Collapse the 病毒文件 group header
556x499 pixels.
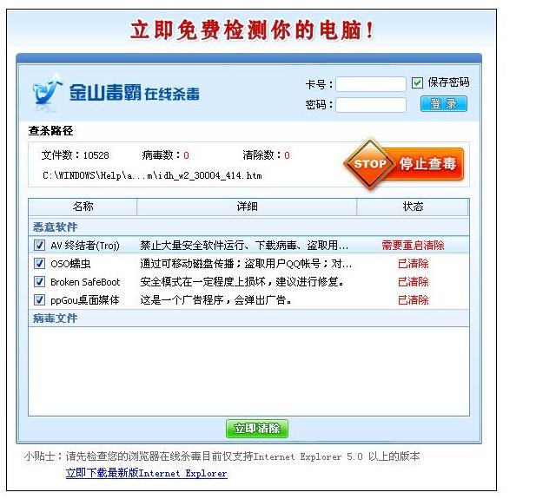tap(248, 318)
